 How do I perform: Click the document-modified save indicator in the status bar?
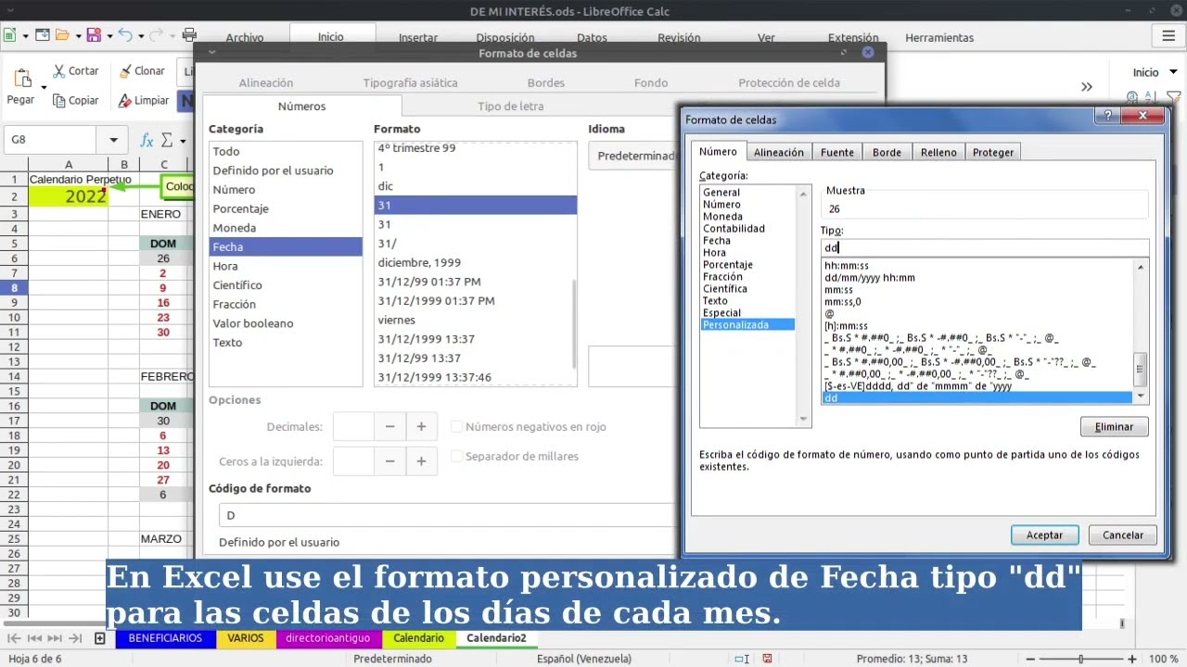[x=768, y=659]
